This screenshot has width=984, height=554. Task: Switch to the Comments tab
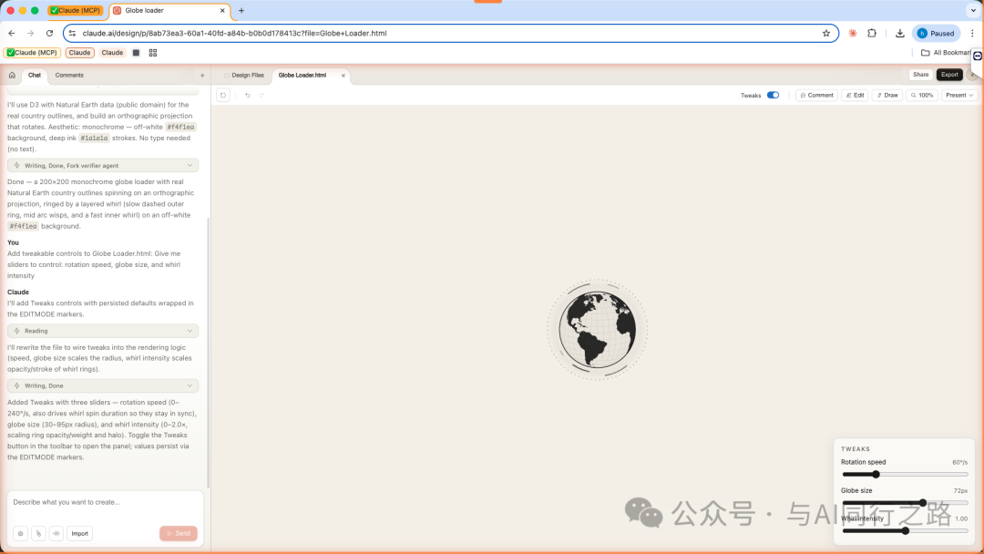pyautogui.click(x=69, y=75)
